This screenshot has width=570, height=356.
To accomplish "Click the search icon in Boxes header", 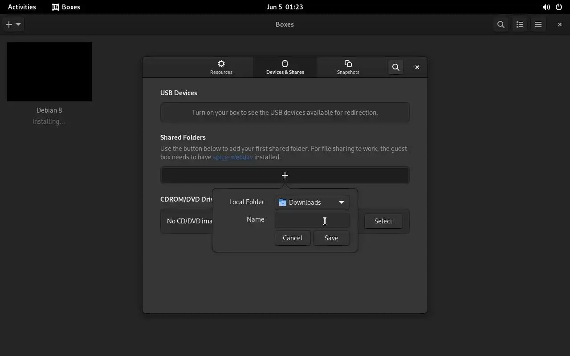I will [501, 24].
